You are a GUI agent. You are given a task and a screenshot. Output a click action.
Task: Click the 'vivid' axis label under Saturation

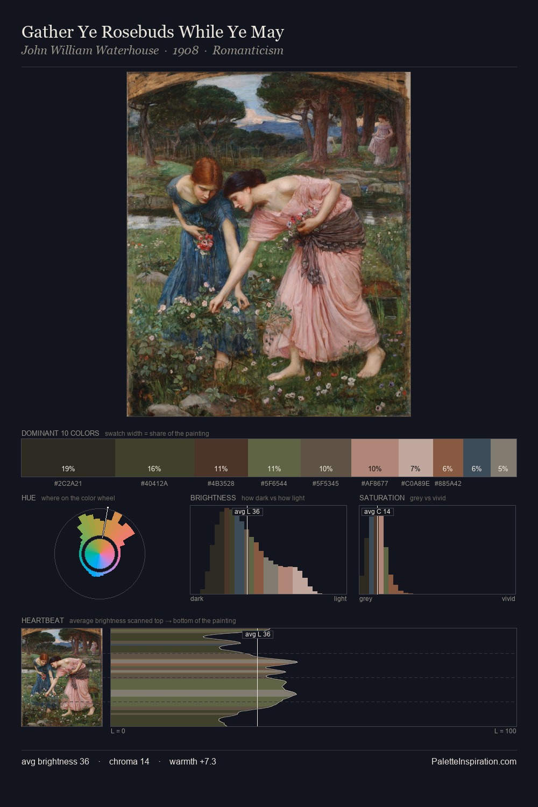click(x=508, y=599)
